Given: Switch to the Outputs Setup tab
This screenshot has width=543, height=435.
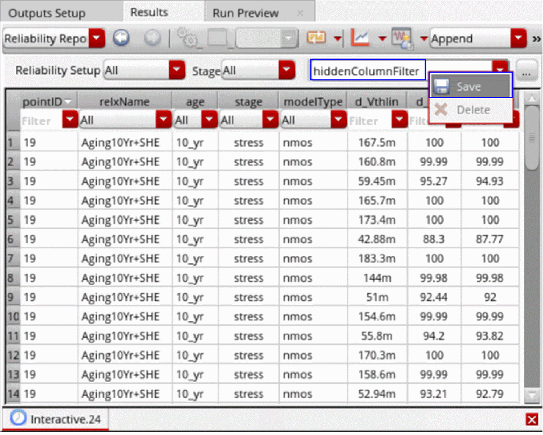Looking at the screenshot, I should (x=47, y=13).
